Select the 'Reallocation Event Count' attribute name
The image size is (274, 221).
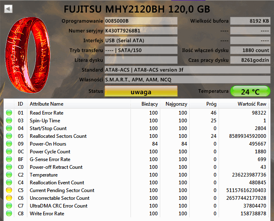coord(57,183)
